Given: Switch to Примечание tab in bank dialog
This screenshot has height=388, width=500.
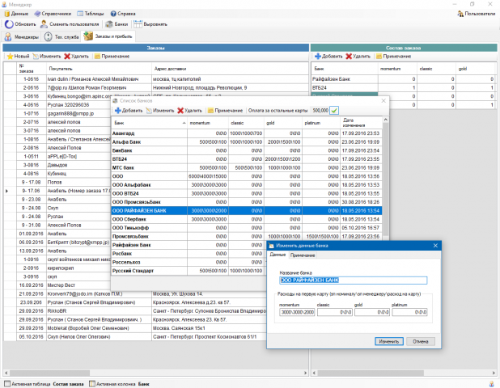Looking at the screenshot, I should click(303, 255).
